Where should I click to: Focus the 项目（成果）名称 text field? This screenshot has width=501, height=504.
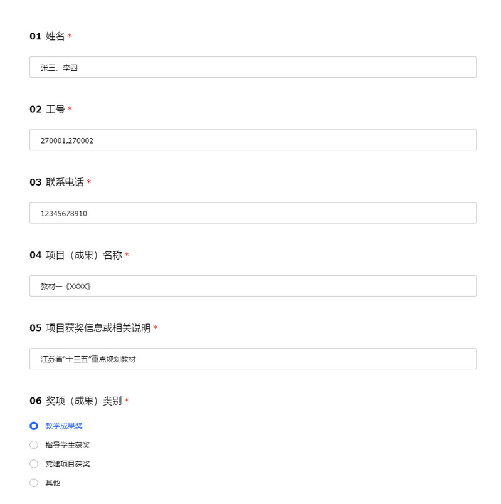(x=253, y=286)
